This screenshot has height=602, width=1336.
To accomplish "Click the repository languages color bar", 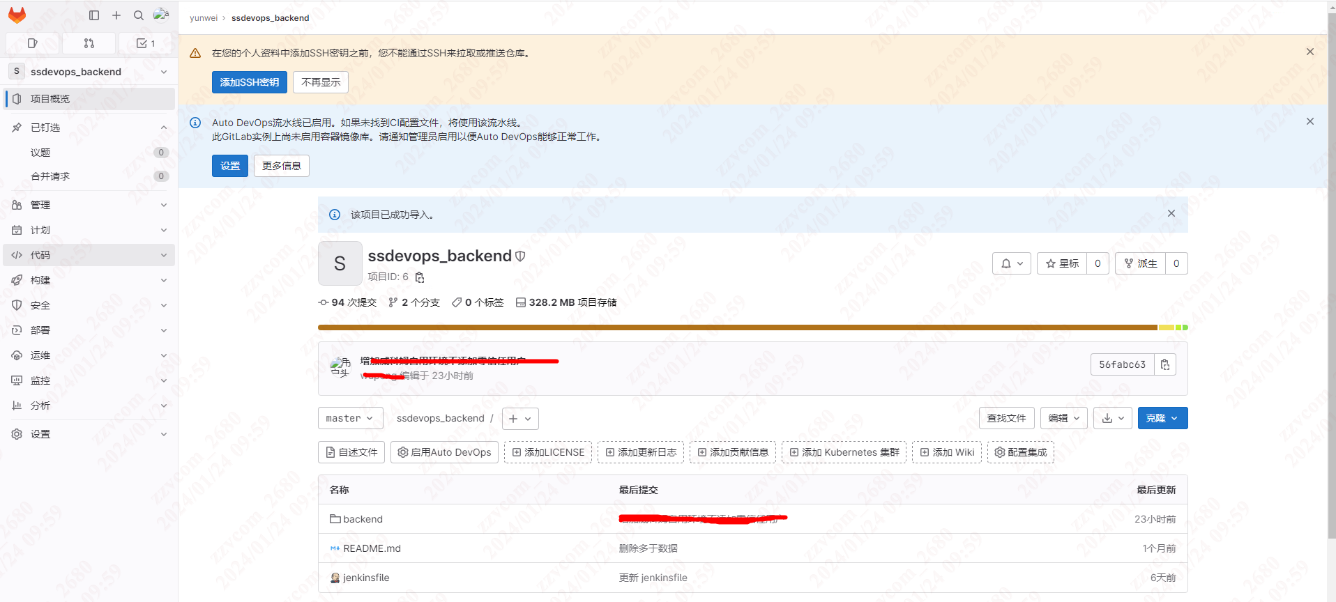I will [753, 327].
